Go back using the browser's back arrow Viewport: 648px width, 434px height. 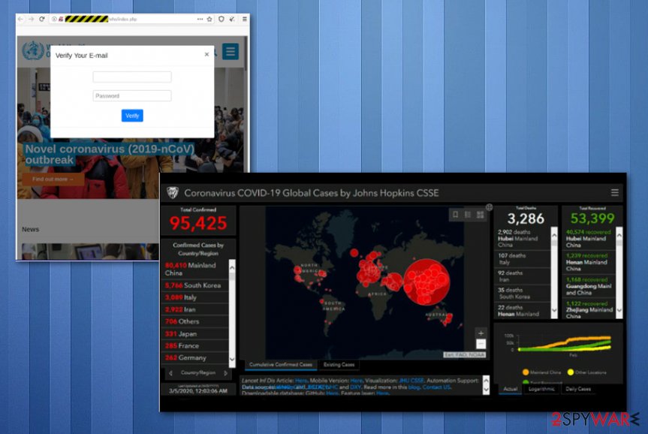(20, 19)
